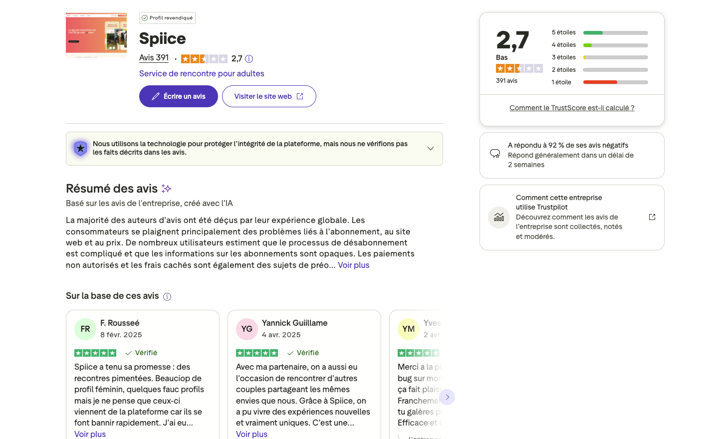Click the pen icon on "Écrire un avis"
Viewport: 710px width, 439px height.
[x=155, y=96]
